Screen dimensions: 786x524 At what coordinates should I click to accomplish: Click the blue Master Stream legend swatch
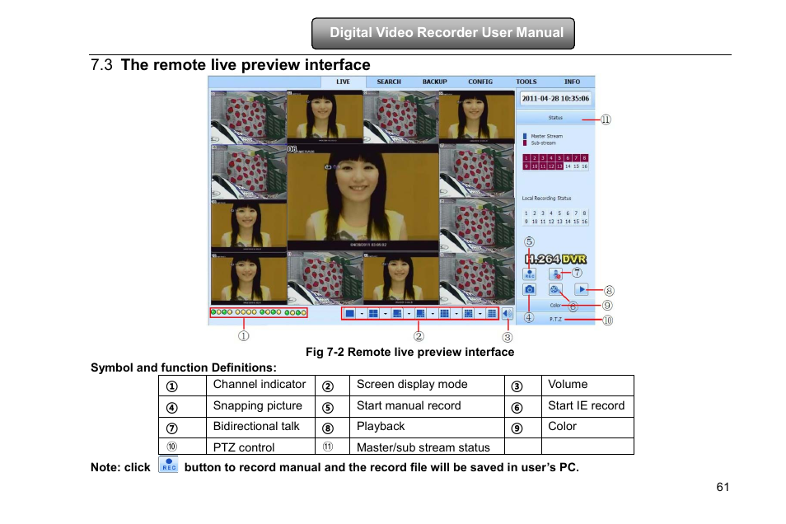click(525, 136)
